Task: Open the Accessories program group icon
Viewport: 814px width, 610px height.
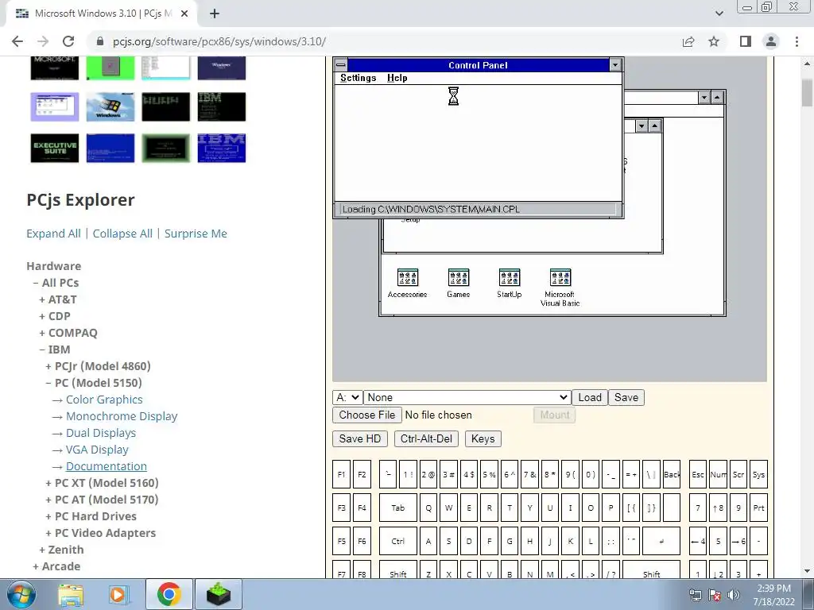Action: (408, 283)
